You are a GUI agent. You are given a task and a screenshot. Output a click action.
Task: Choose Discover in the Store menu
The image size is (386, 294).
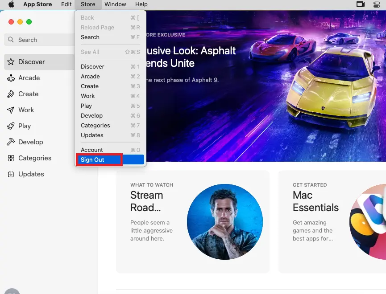(x=110, y=67)
